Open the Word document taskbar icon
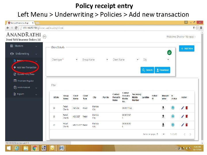Image resolution: width=207 pixels, height=155 pixels. (x=62, y=148)
